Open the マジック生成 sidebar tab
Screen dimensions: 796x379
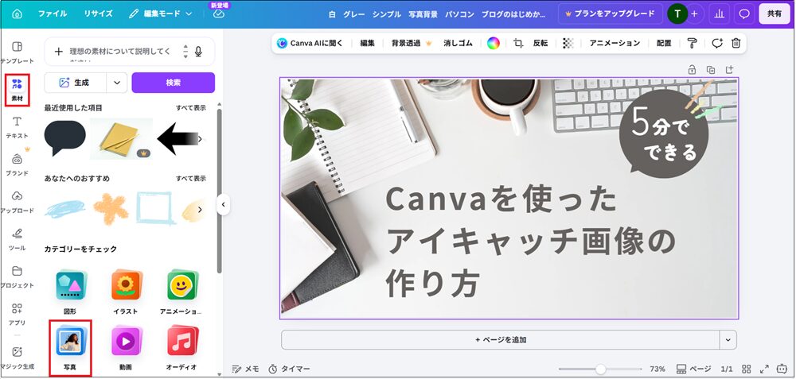click(17, 358)
